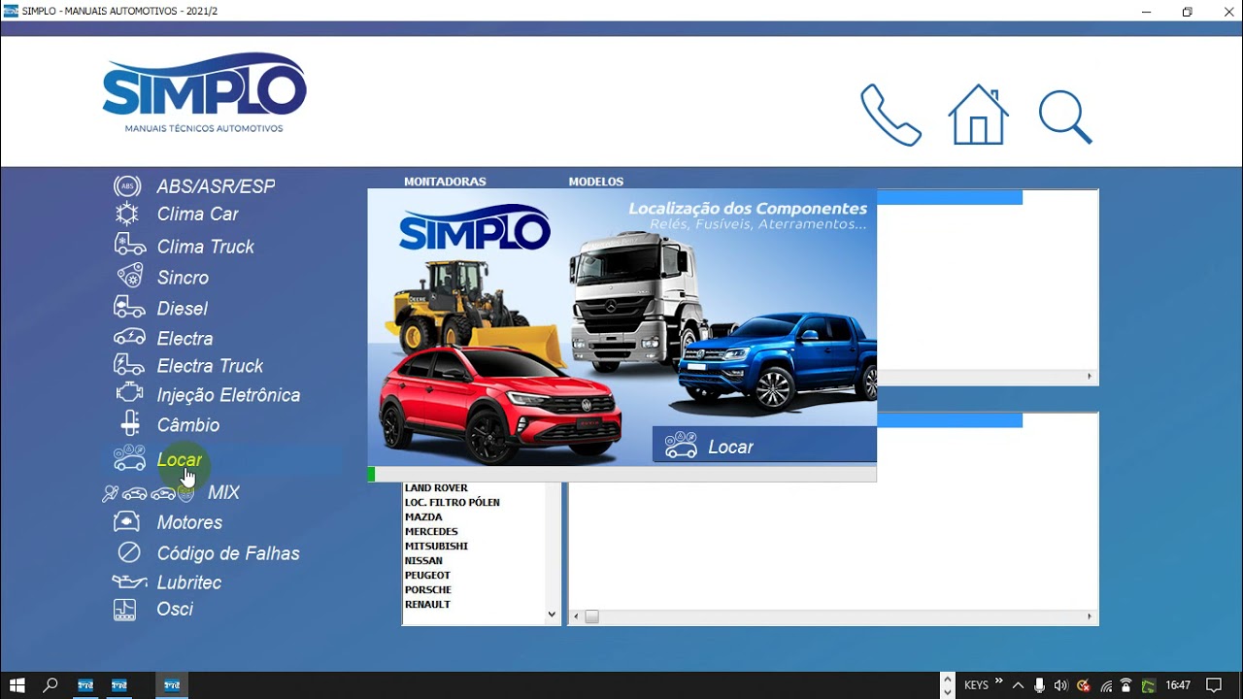Click the phone contact icon
Screen dimensions: 1243x699
[890, 115]
